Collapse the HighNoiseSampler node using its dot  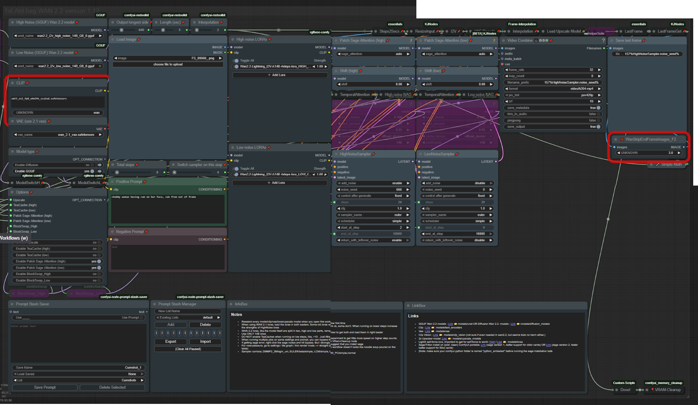pyautogui.click(x=336, y=154)
